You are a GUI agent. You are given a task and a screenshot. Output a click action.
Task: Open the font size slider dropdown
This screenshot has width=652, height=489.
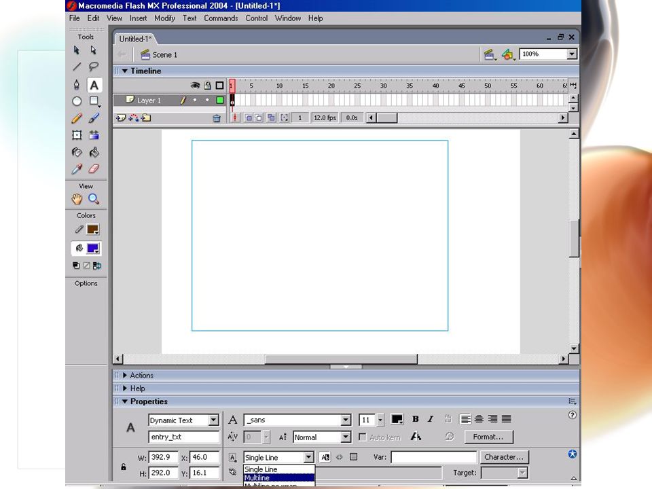(x=380, y=420)
